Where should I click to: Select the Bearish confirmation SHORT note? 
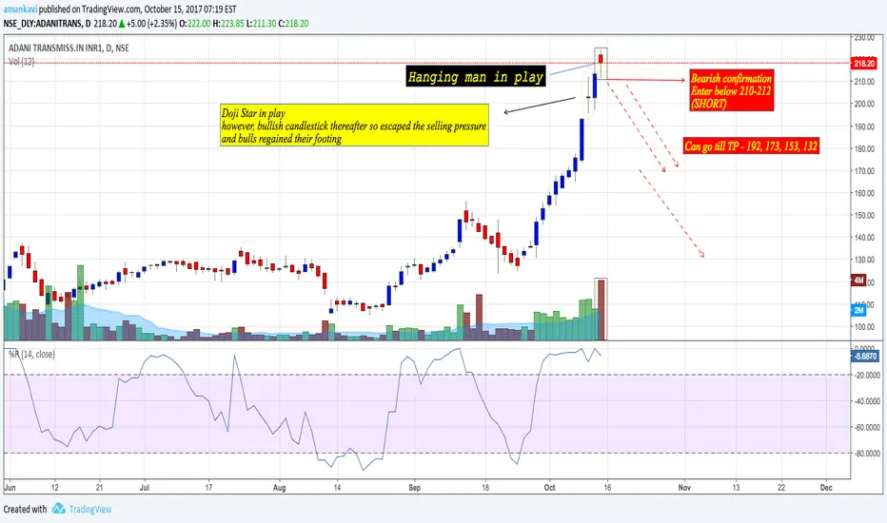[732, 90]
